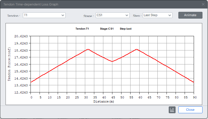Click the Step:last graph header text
This screenshot has height=119, width=208.
126,29
